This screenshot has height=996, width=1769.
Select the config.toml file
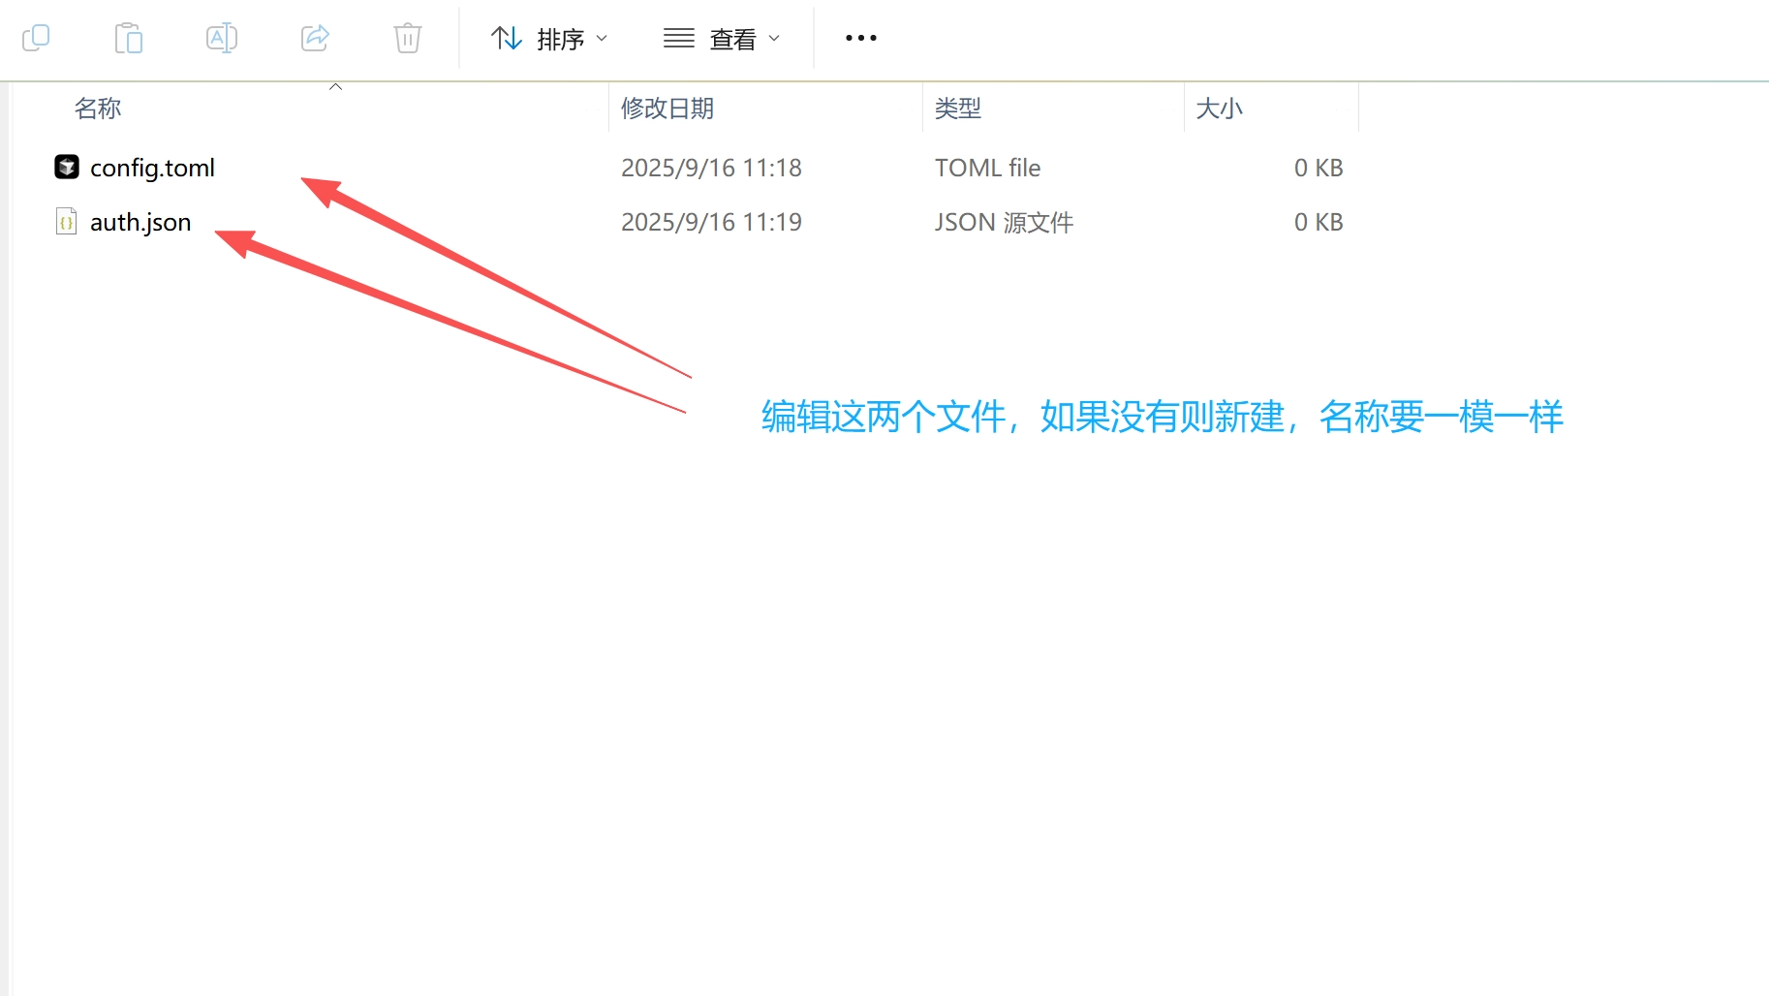point(152,167)
